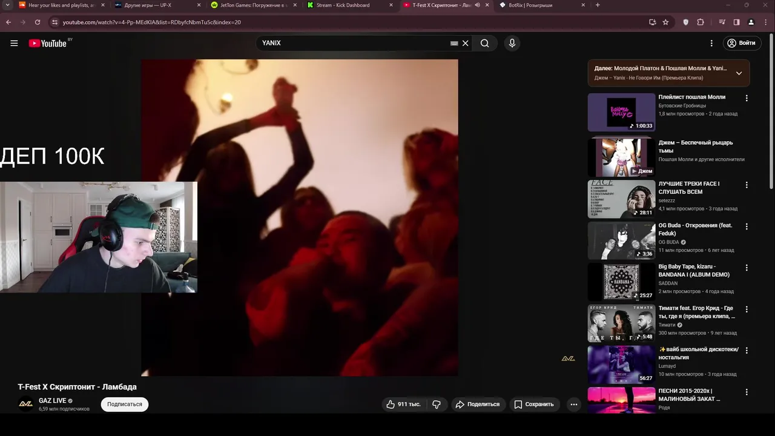Open more actions ellipsis below the video

tap(574, 404)
